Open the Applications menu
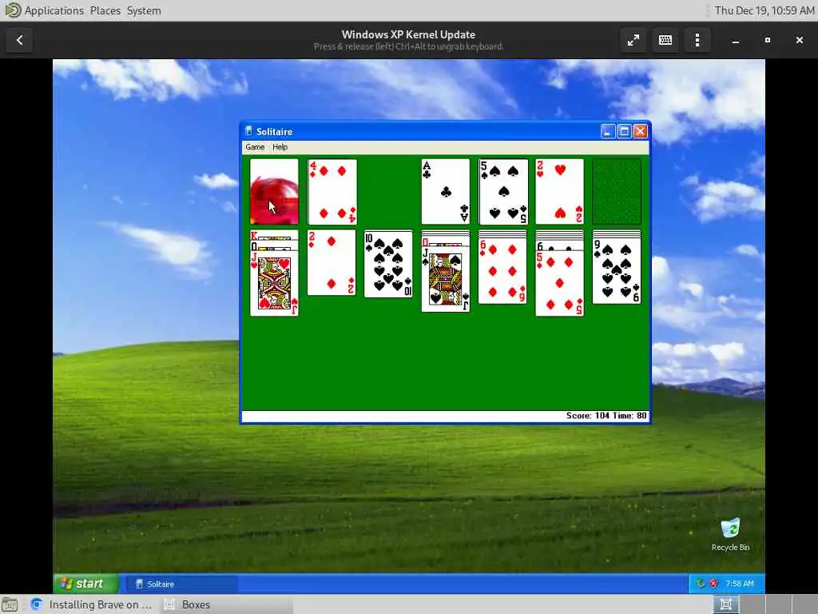The width and height of the screenshot is (818, 614). tap(54, 10)
